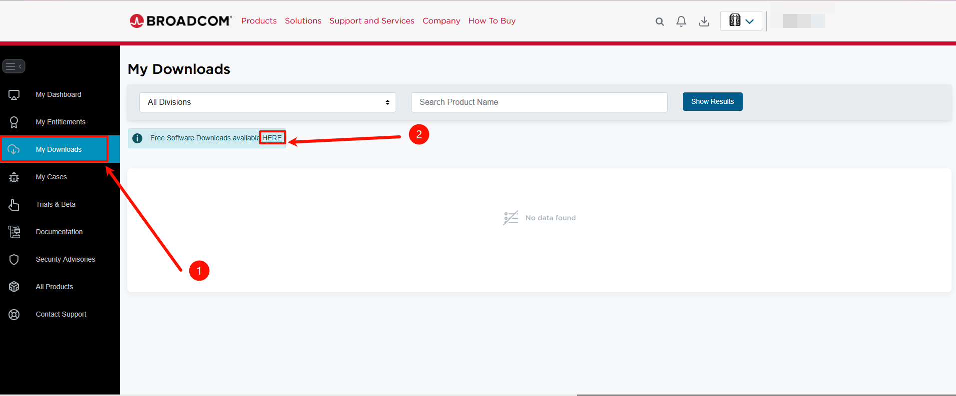
Task: Click the My Cases bug icon
Action: click(14, 177)
